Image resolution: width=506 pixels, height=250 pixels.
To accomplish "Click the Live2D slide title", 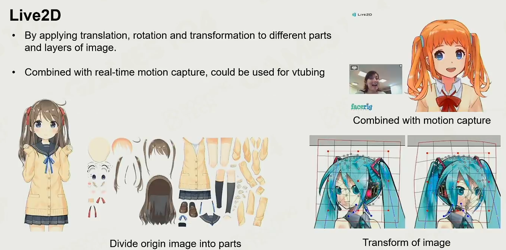I will tap(35, 15).
